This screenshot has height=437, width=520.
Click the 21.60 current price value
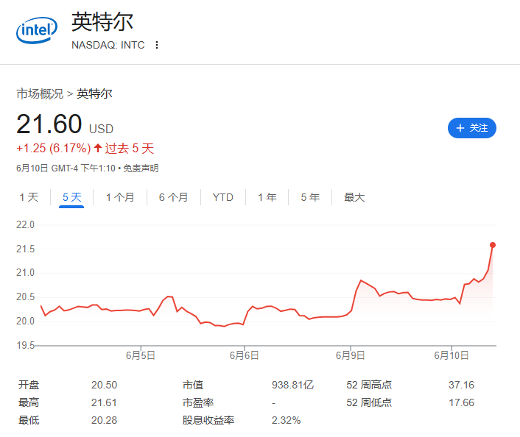[49, 124]
